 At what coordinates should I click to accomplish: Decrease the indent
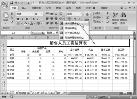47,23
